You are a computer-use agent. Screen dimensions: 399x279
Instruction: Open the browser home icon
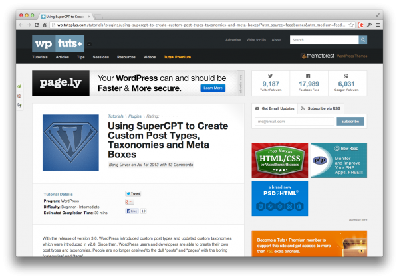pyautogui.click(x=45, y=25)
